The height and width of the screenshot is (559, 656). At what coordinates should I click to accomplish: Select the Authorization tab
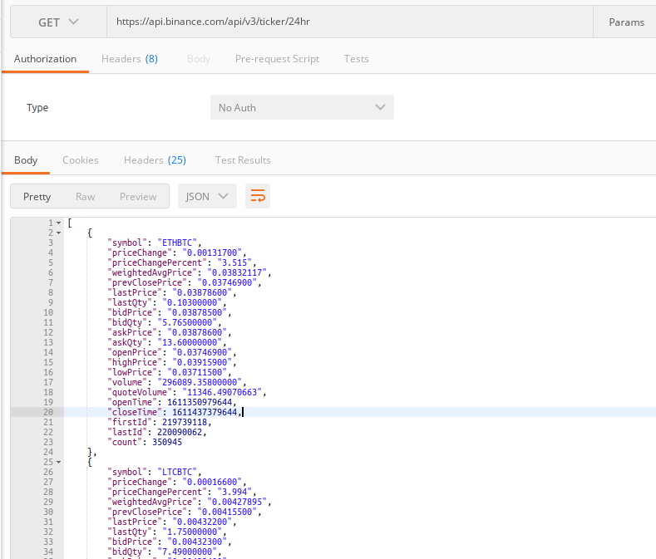46,59
